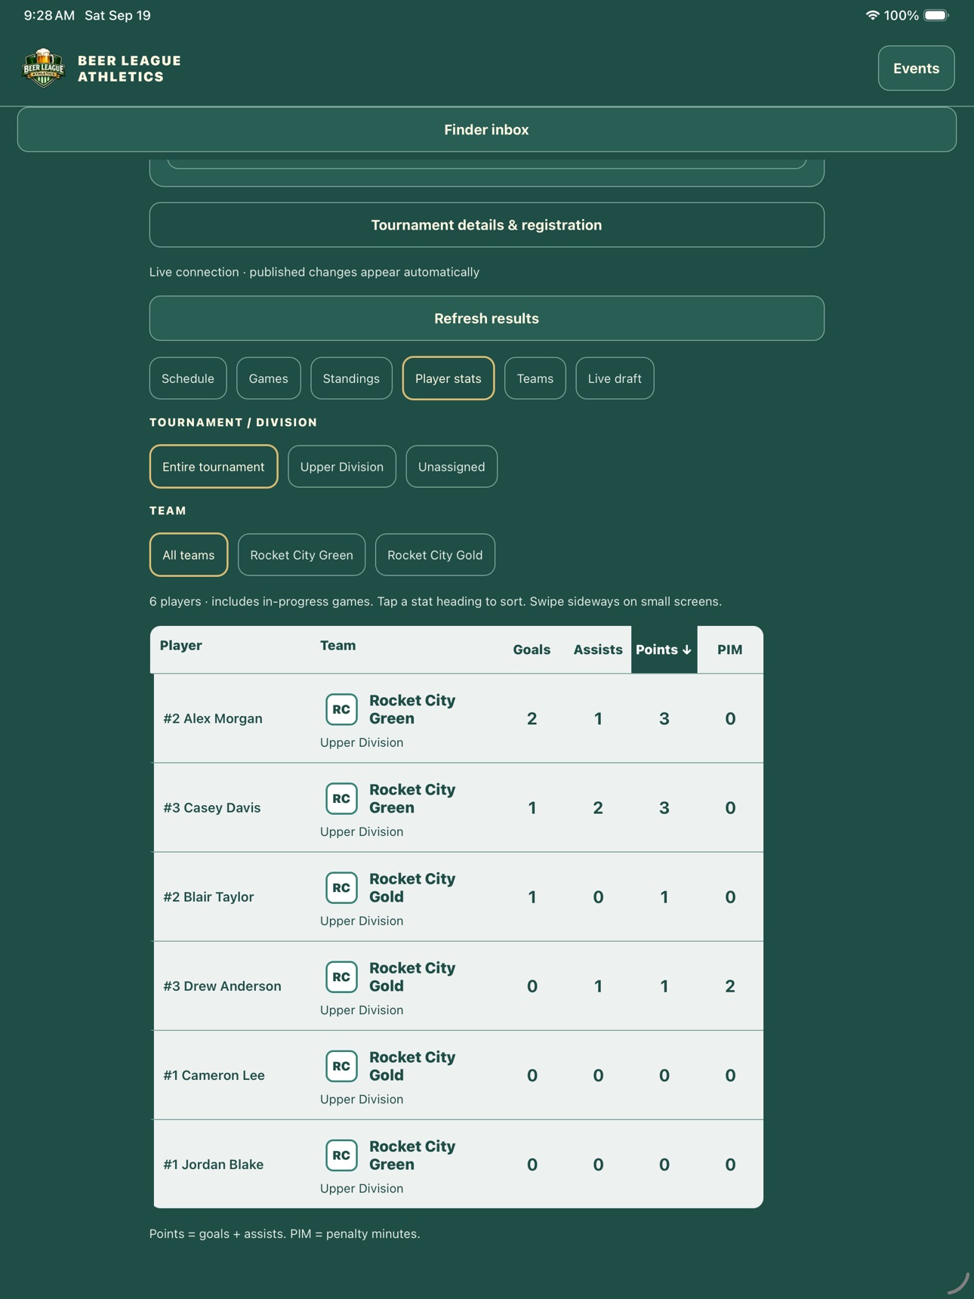
Task: Tap Drew Anderson's PIM value 2
Action: click(730, 986)
